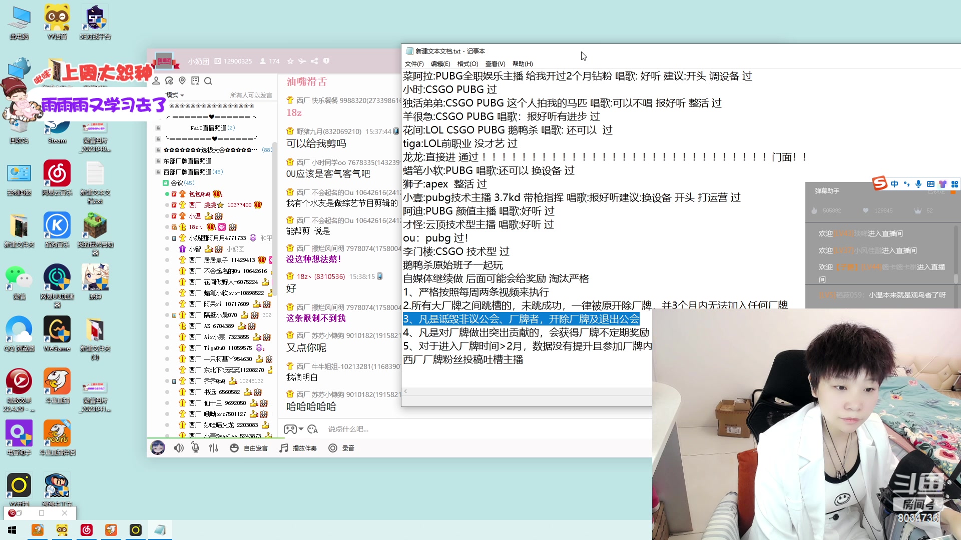Open the 酷狗音乐 desktop shortcut
The image size is (961, 540).
click(57, 230)
